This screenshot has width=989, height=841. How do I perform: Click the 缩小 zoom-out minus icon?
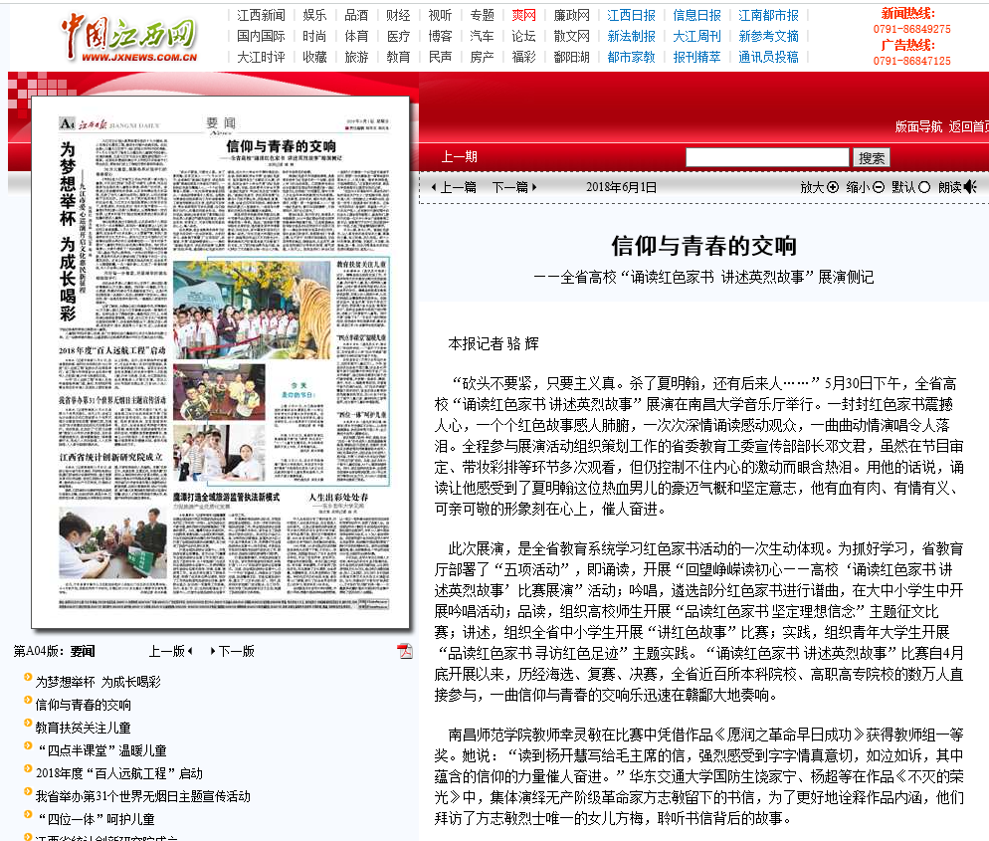879,187
